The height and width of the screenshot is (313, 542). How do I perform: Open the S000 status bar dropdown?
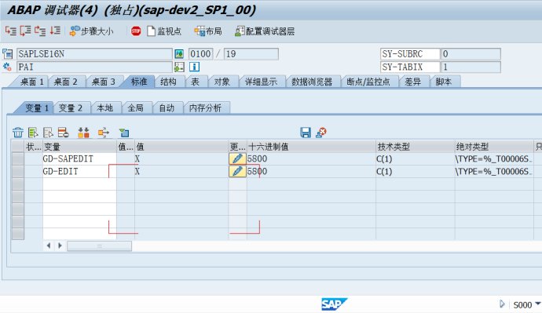538,304
